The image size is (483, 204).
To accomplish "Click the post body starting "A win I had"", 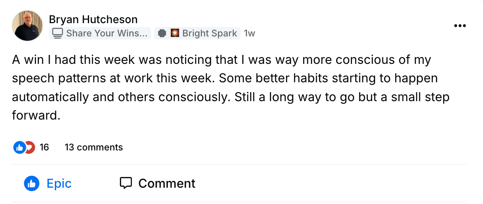I will click(221, 60).
